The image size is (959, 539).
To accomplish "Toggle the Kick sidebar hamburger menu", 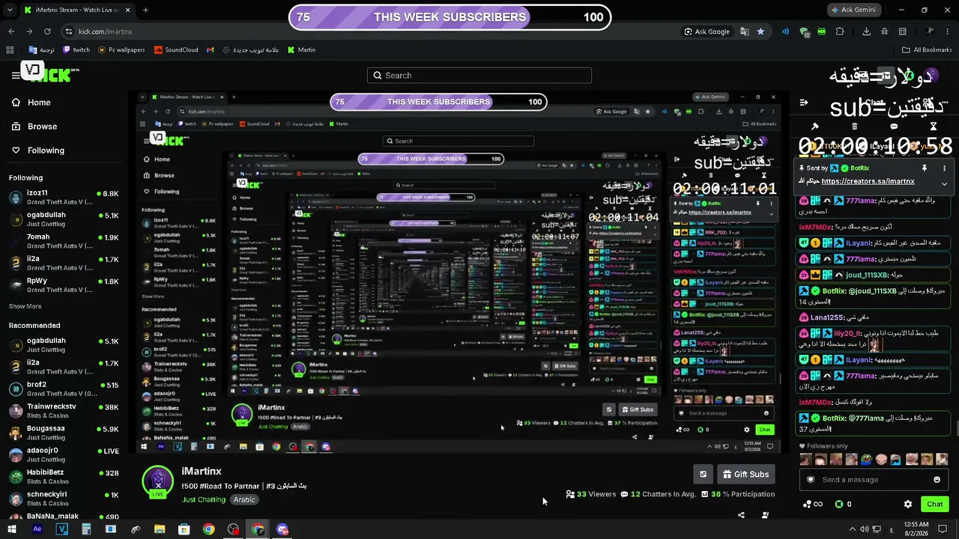I will point(16,75).
